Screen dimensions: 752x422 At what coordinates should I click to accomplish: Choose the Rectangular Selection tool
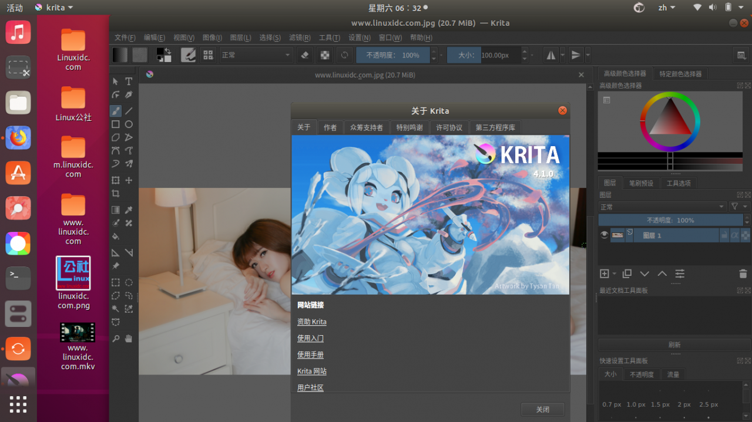[x=116, y=282]
